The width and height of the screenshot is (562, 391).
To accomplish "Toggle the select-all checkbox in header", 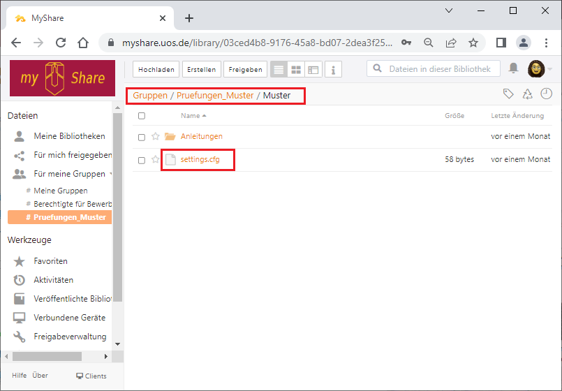I will click(142, 116).
